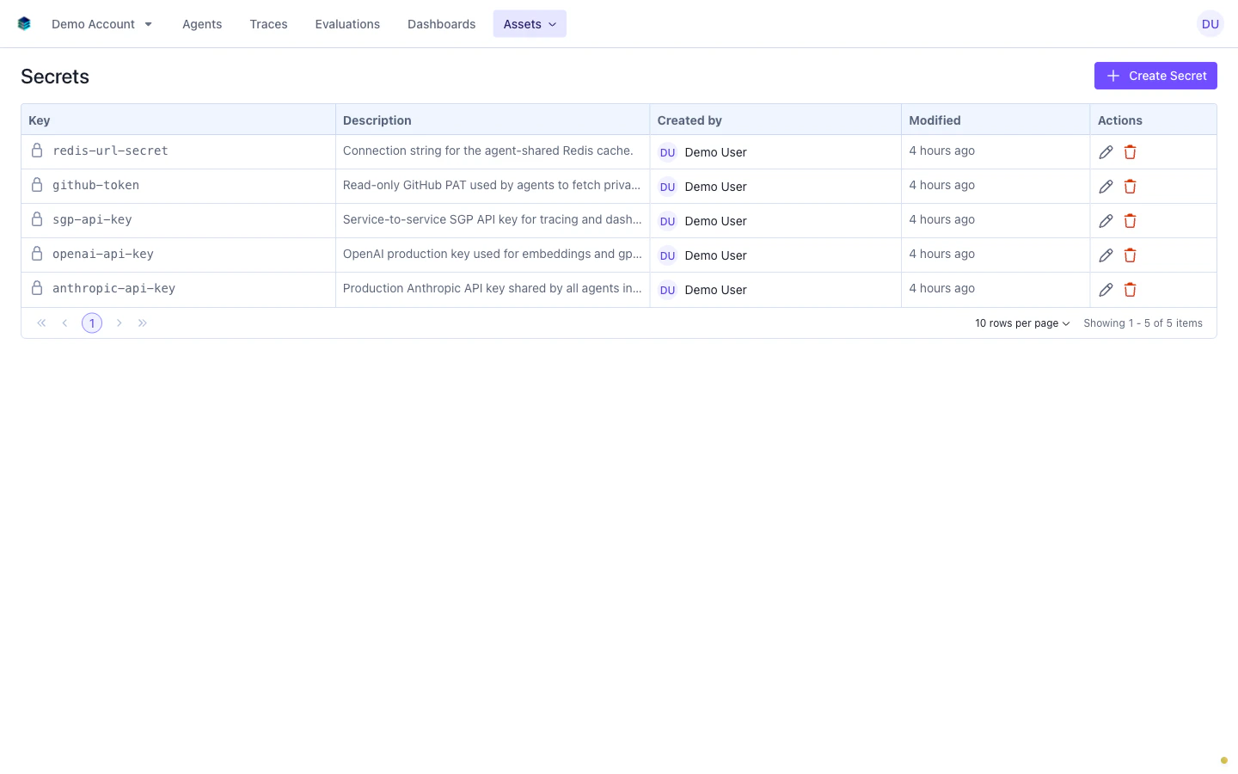
Task: Delete the openai-api-key secret
Action: [x=1130, y=255]
